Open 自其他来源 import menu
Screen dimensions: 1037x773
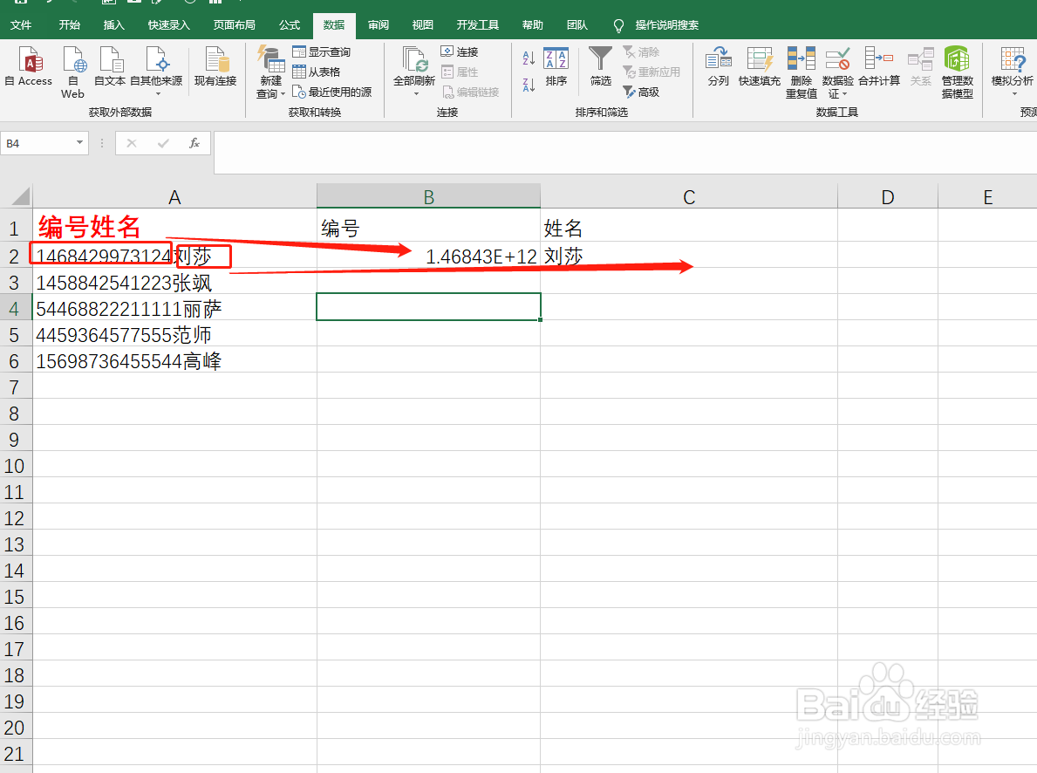click(x=156, y=70)
